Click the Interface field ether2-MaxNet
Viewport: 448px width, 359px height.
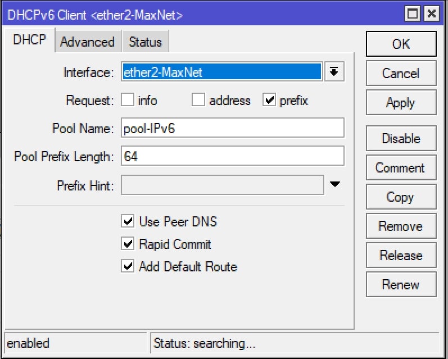(x=221, y=72)
